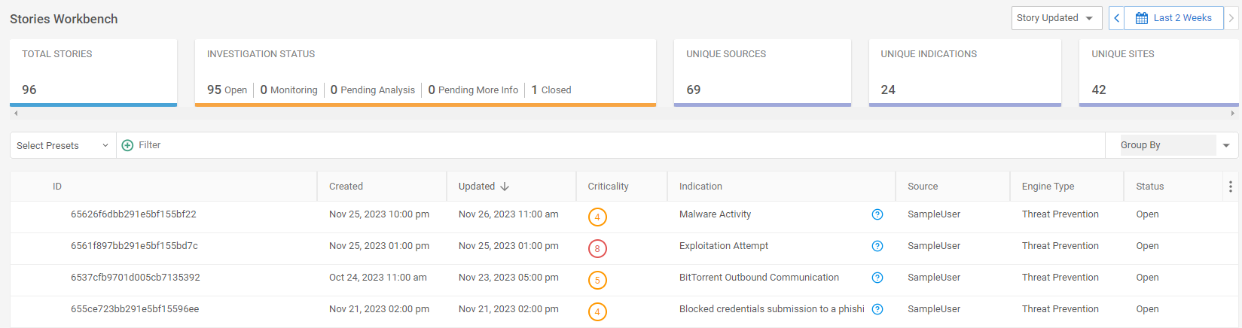Open the Last 2 Weeks date picker
The width and height of the screenshot is (1242, 328).
tap(1174, 18)
